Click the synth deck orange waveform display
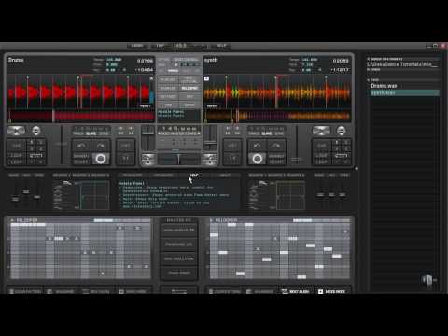The height and width of the screenshot is (336, 448). click(x=277, y=92)
